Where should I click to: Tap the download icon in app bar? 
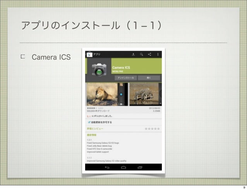[x=133, y=54]
